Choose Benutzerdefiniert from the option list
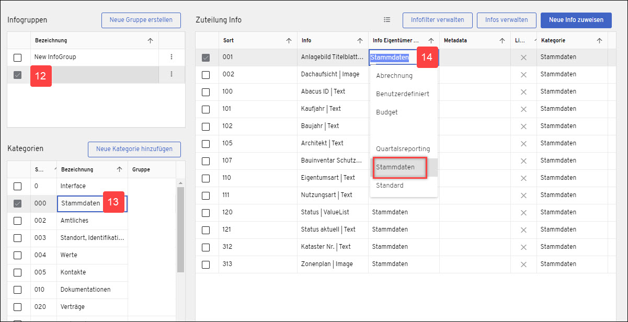 [x=404, y=94]
